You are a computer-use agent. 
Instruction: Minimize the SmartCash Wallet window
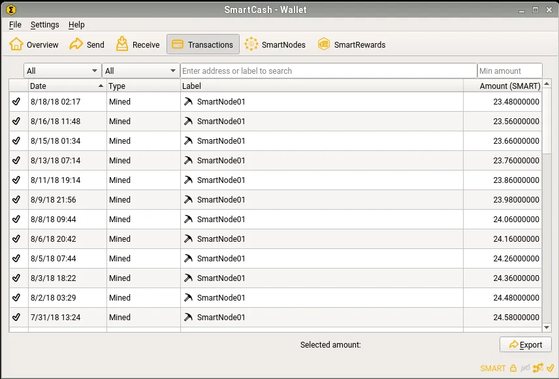(x=522, y=10)
